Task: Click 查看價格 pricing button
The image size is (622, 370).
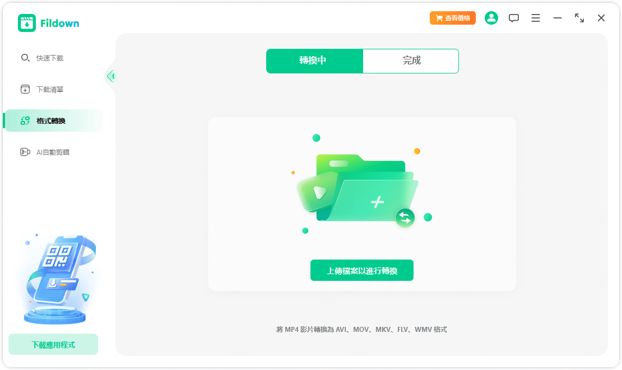Action: tap(453, 18)
